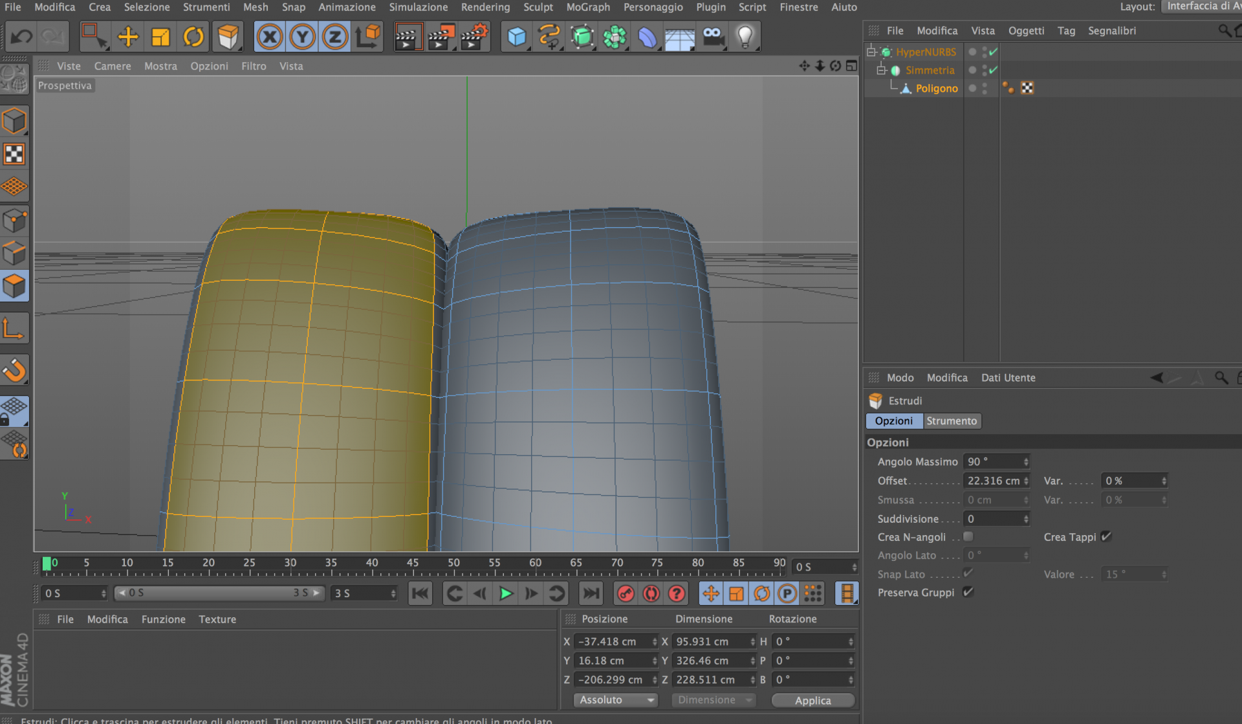Toggle Y axis lock

tap(303, 37)
